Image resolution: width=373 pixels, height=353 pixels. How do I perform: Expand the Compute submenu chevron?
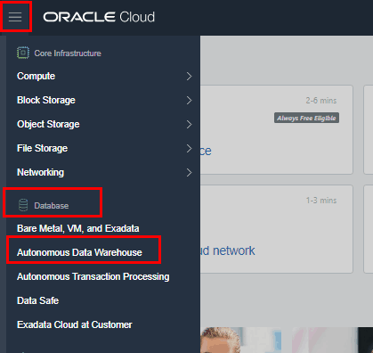(x=189, y=77)
